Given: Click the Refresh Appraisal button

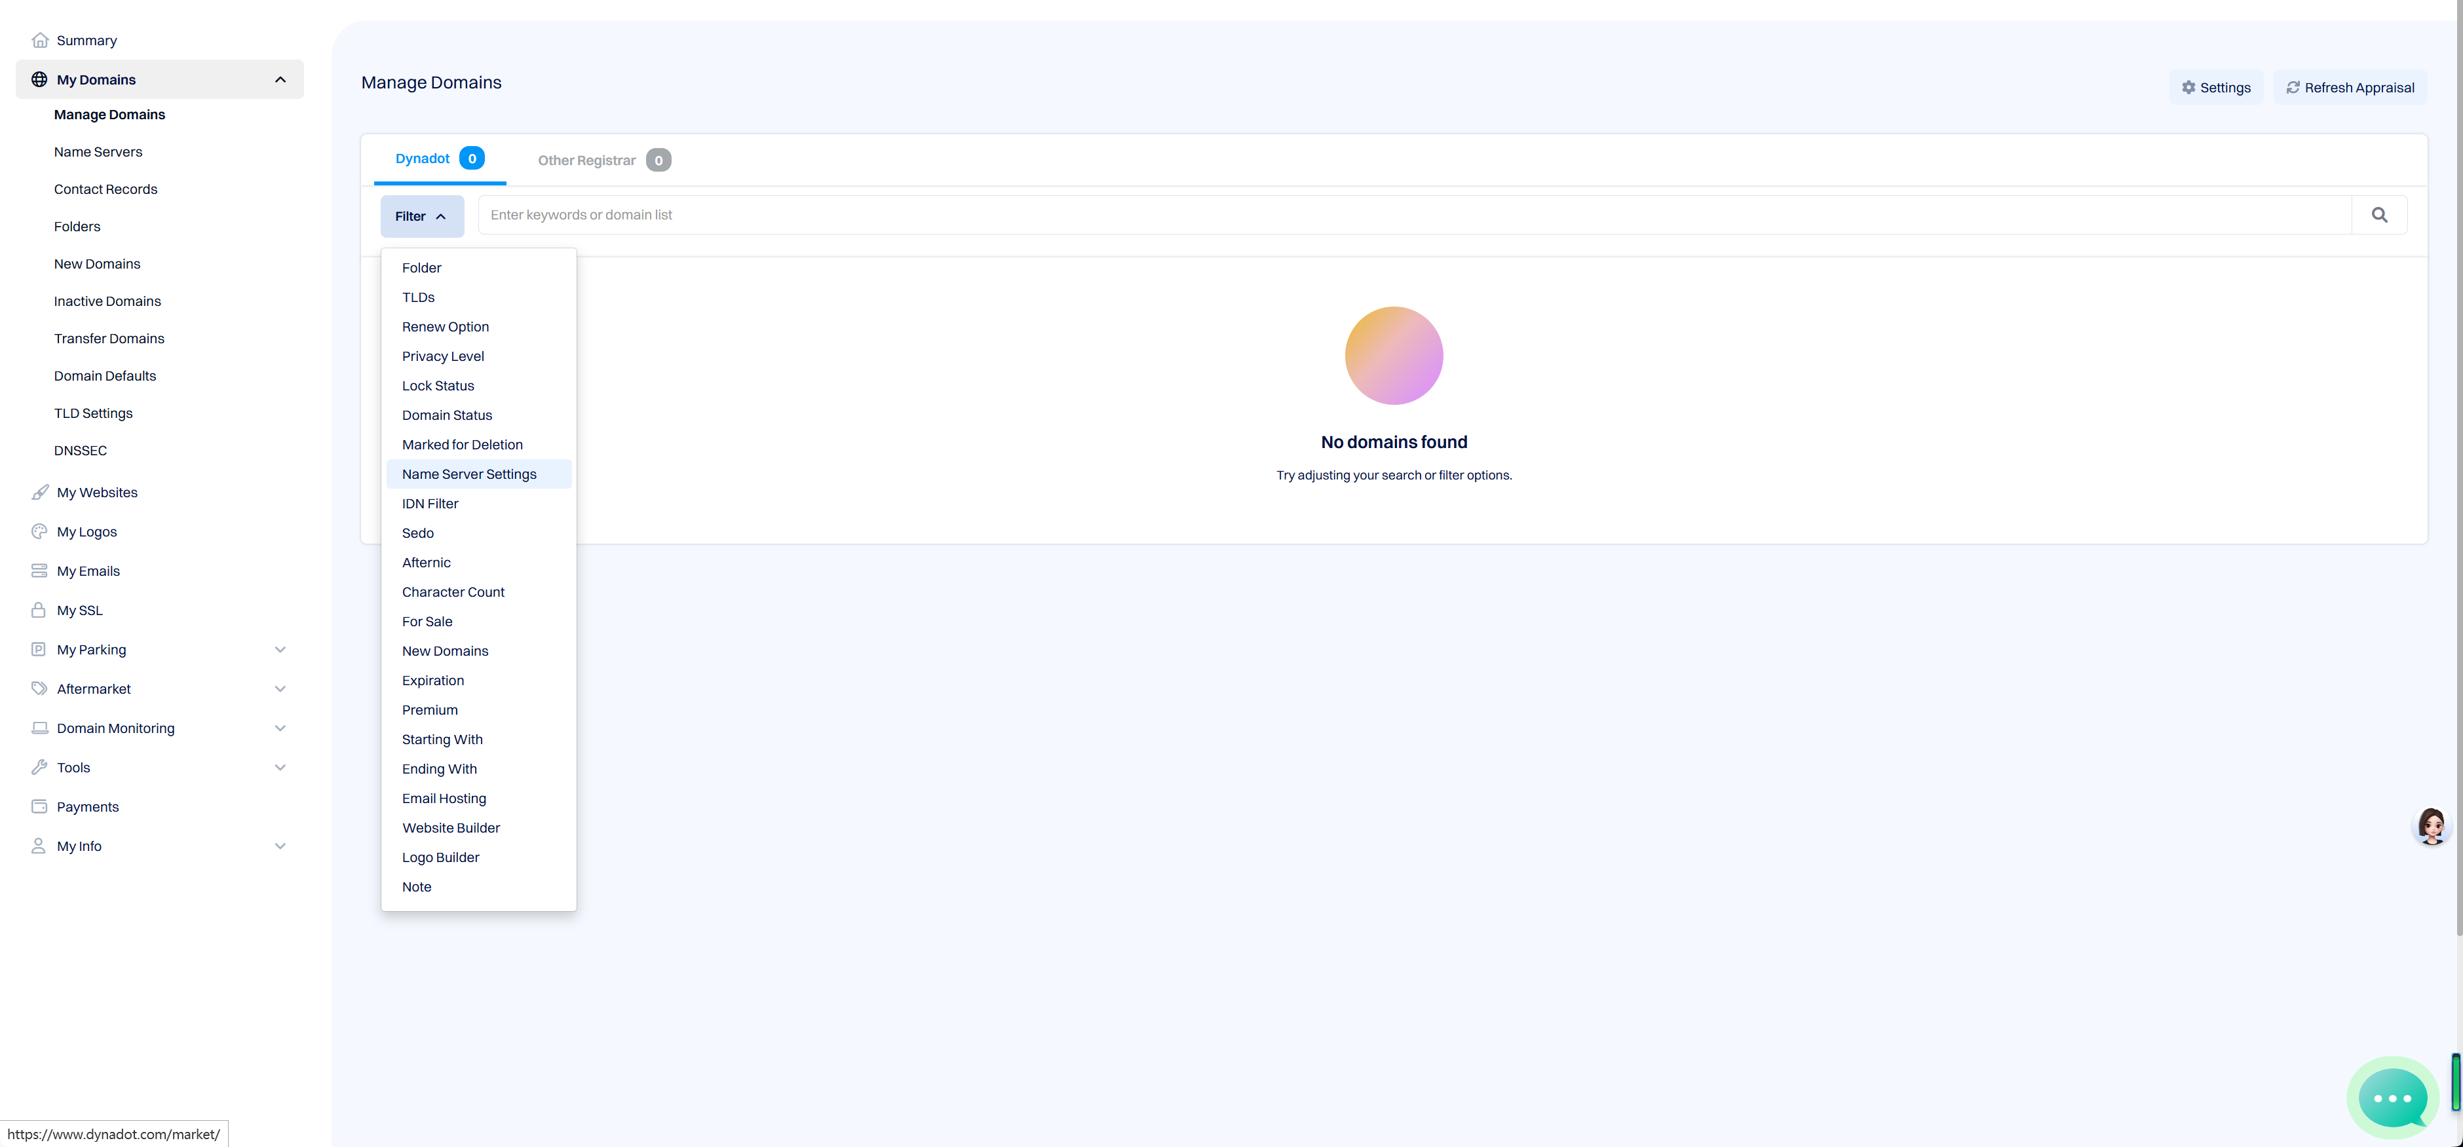Looking at the screenshot, I should [2349, 88].
